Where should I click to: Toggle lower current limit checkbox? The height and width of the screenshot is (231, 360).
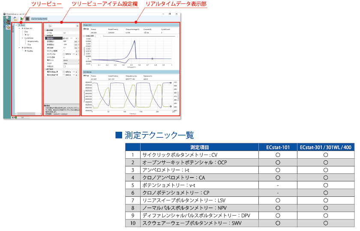click(64, 75)
